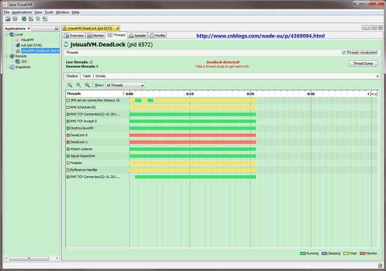Open the Show All Threads dropdown
Image resolution: width=386 pixels, height=271 pixels.
point(125,85)
